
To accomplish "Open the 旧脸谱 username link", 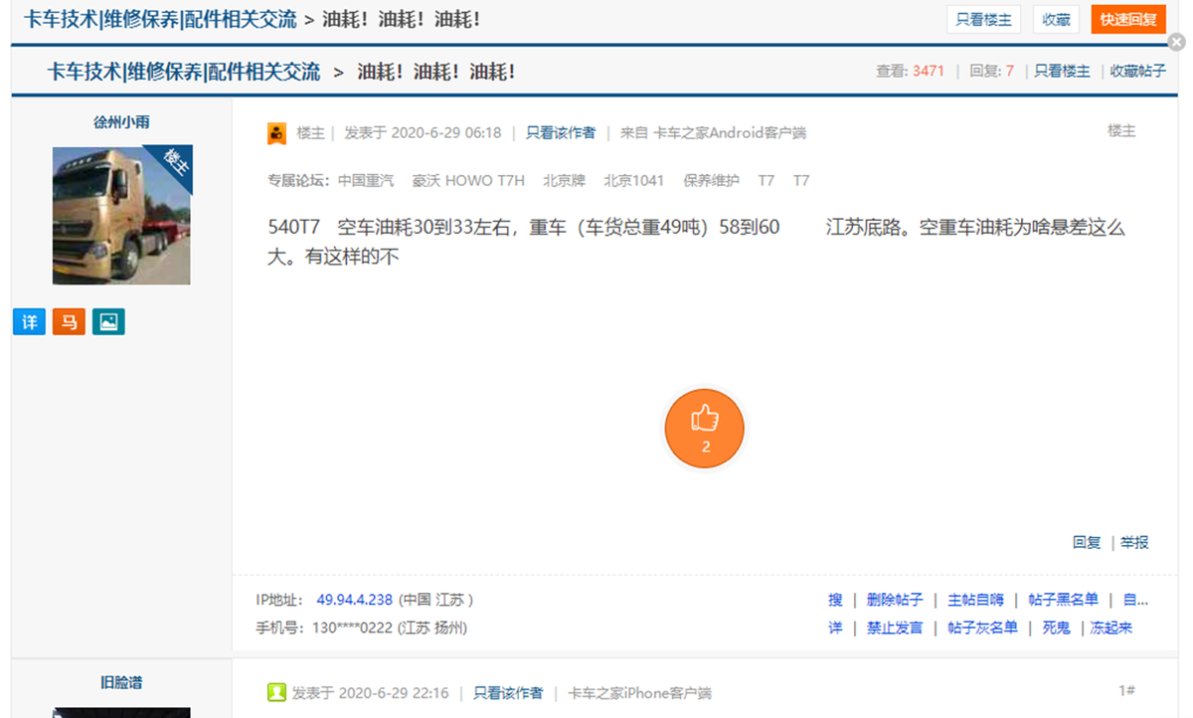I will (x=121, y=682).
